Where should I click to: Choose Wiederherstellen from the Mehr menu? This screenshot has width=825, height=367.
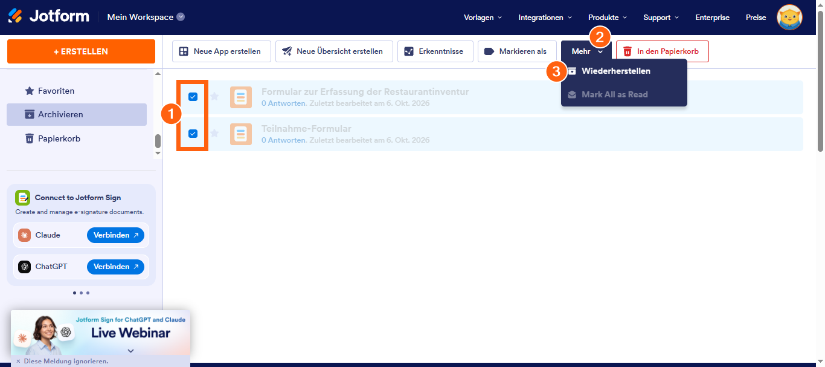point(624,71)
